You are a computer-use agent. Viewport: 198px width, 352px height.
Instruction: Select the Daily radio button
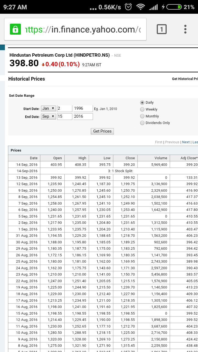pos(142,102)
